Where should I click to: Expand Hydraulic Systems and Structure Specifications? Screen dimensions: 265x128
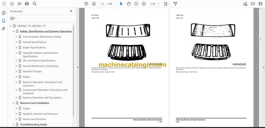coord(16,53)
